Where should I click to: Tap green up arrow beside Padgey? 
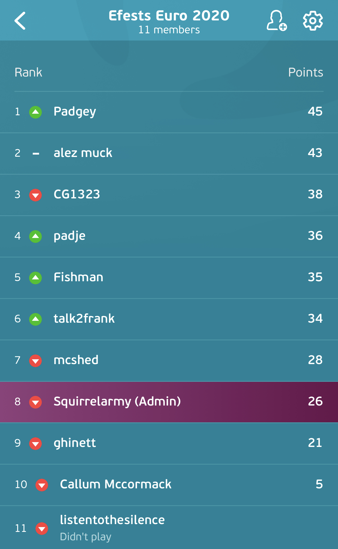point(35,112)
